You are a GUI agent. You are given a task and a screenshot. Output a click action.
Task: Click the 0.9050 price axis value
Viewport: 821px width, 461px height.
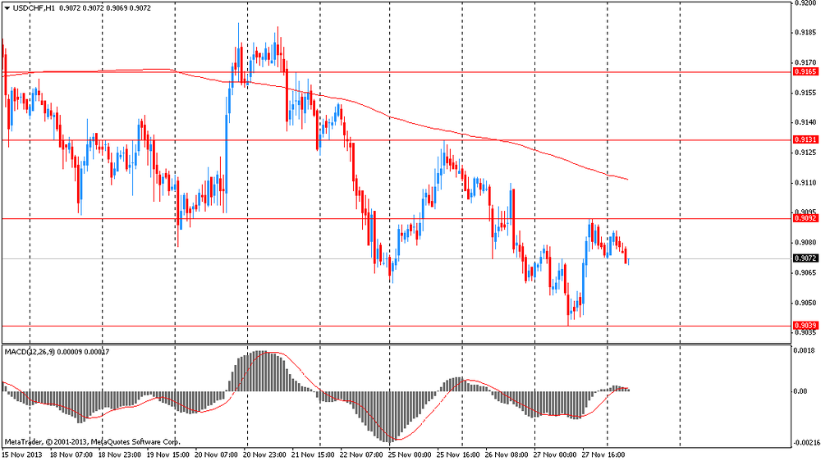(x=806, y=303)
